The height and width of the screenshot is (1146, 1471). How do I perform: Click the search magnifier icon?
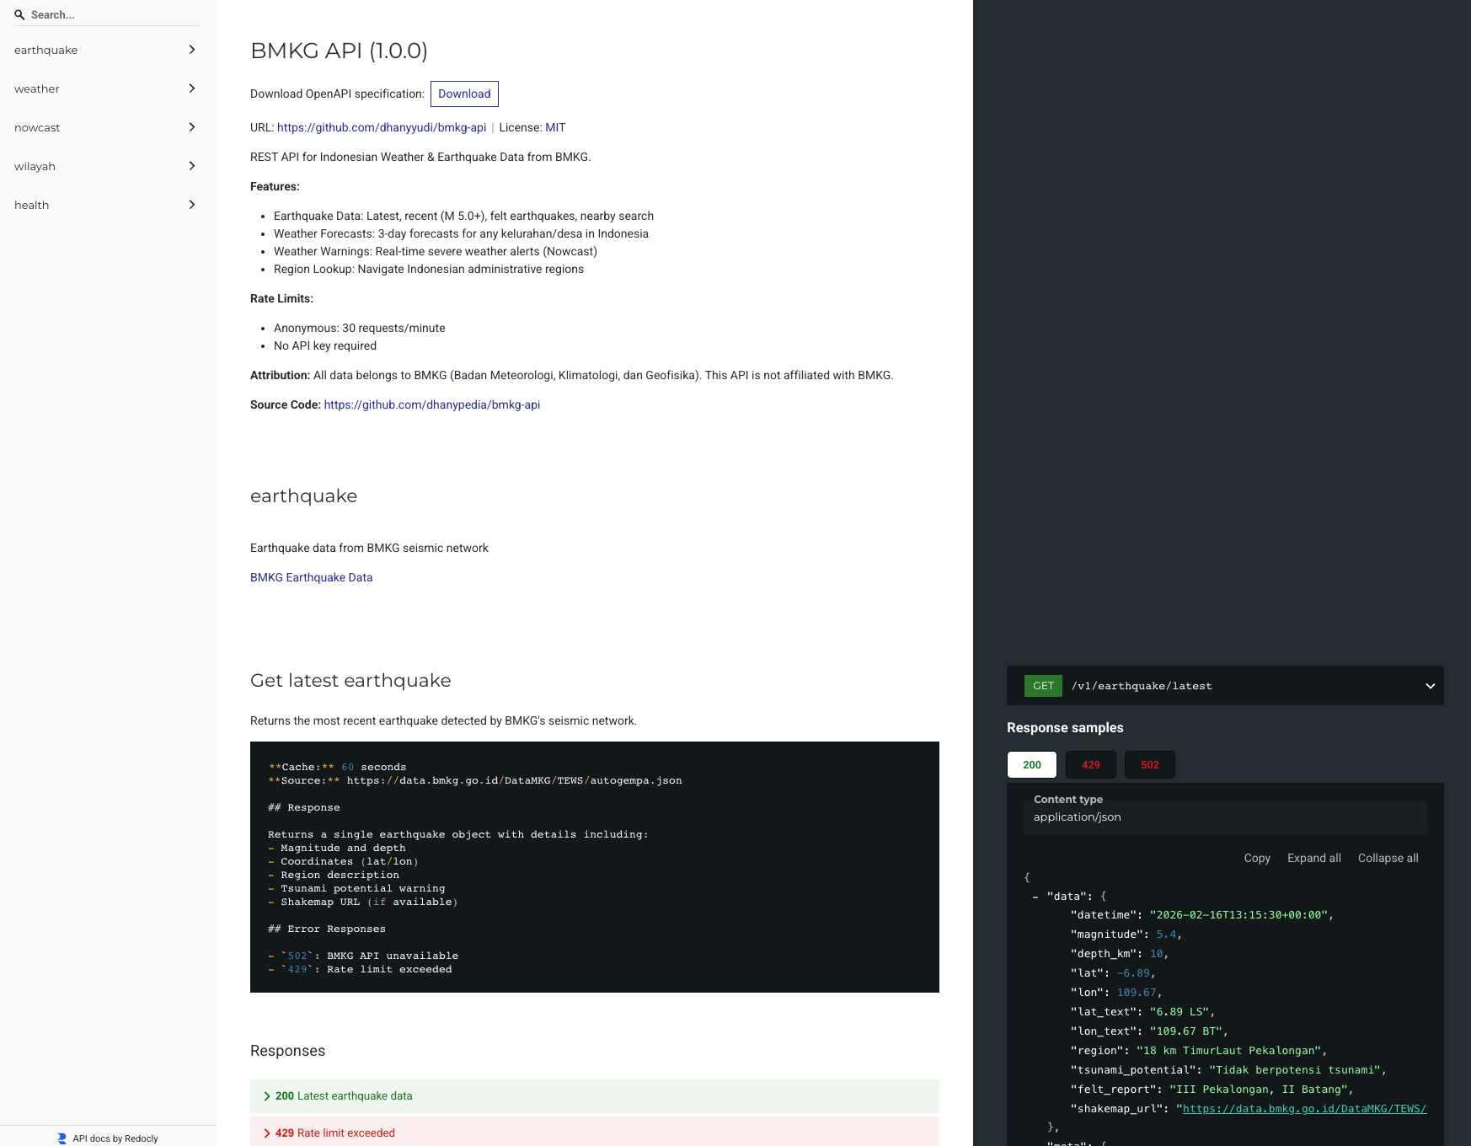[19, 14]
